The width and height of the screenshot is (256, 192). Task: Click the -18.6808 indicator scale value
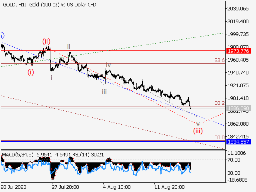[237, 180]
